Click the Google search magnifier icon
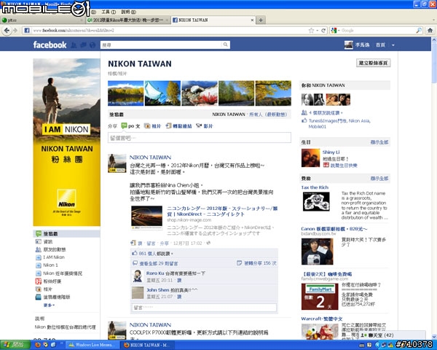Screen dimensions: 437x350 [x=419, y=31]
